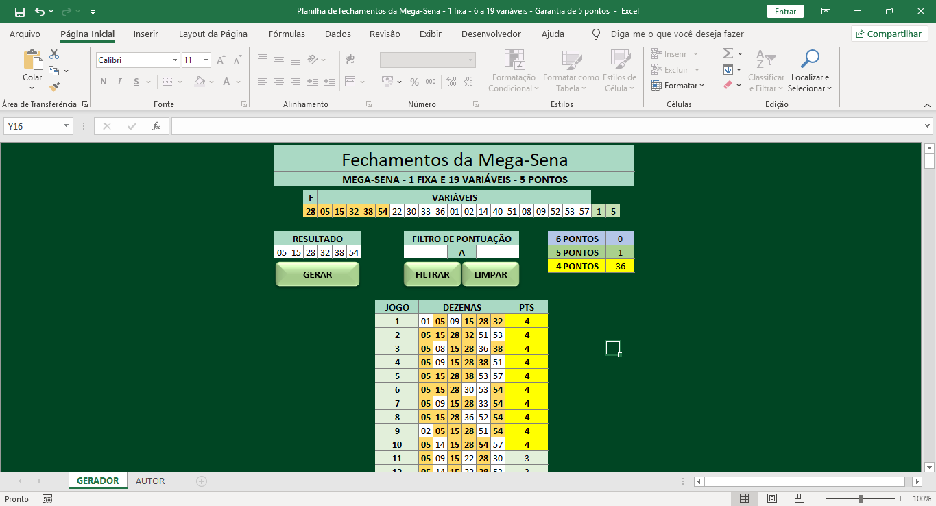
Task: Click Diga-me o que você deseja fazer
Action: coord(677,34)
